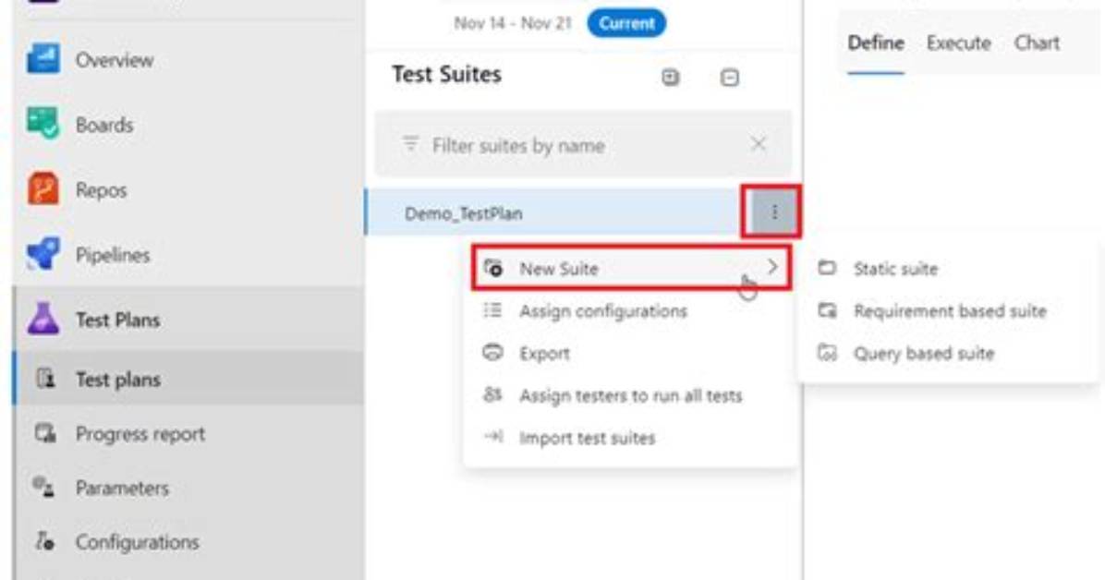Choose New Suite from context menu
1105x580 pixels.
[631, 268]
